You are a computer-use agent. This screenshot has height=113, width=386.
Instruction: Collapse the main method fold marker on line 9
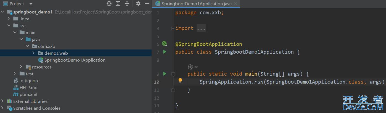tap(173, 74)
